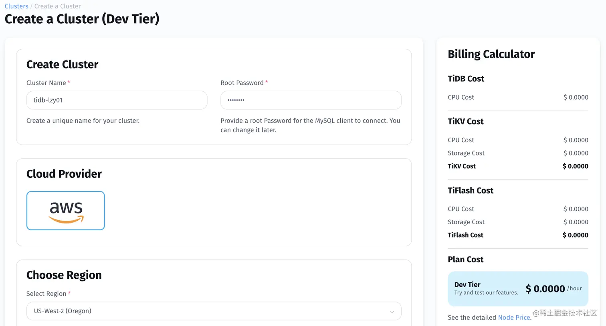The width and height of the screenshot is (606, 326).
Task: Click the bold TiFlash Cost total row label
Action: (465, 235)
